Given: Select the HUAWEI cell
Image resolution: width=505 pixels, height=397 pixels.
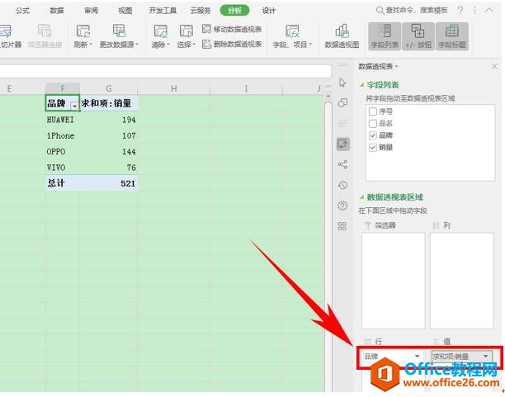Looking at the screenshot, I should (x=63, y=120).
